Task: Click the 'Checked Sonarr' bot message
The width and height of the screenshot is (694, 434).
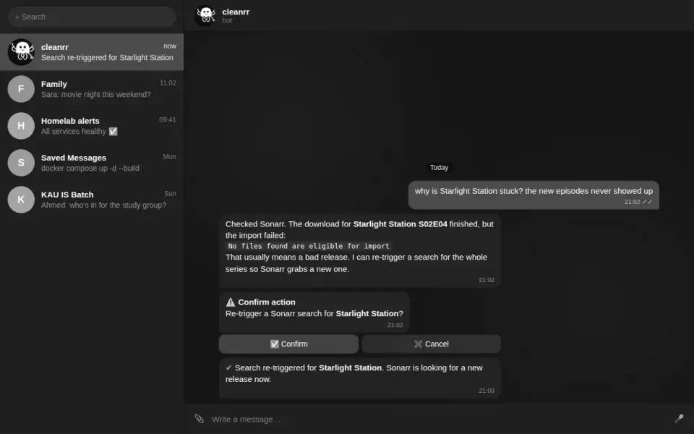Action: (x=359, y=251)
